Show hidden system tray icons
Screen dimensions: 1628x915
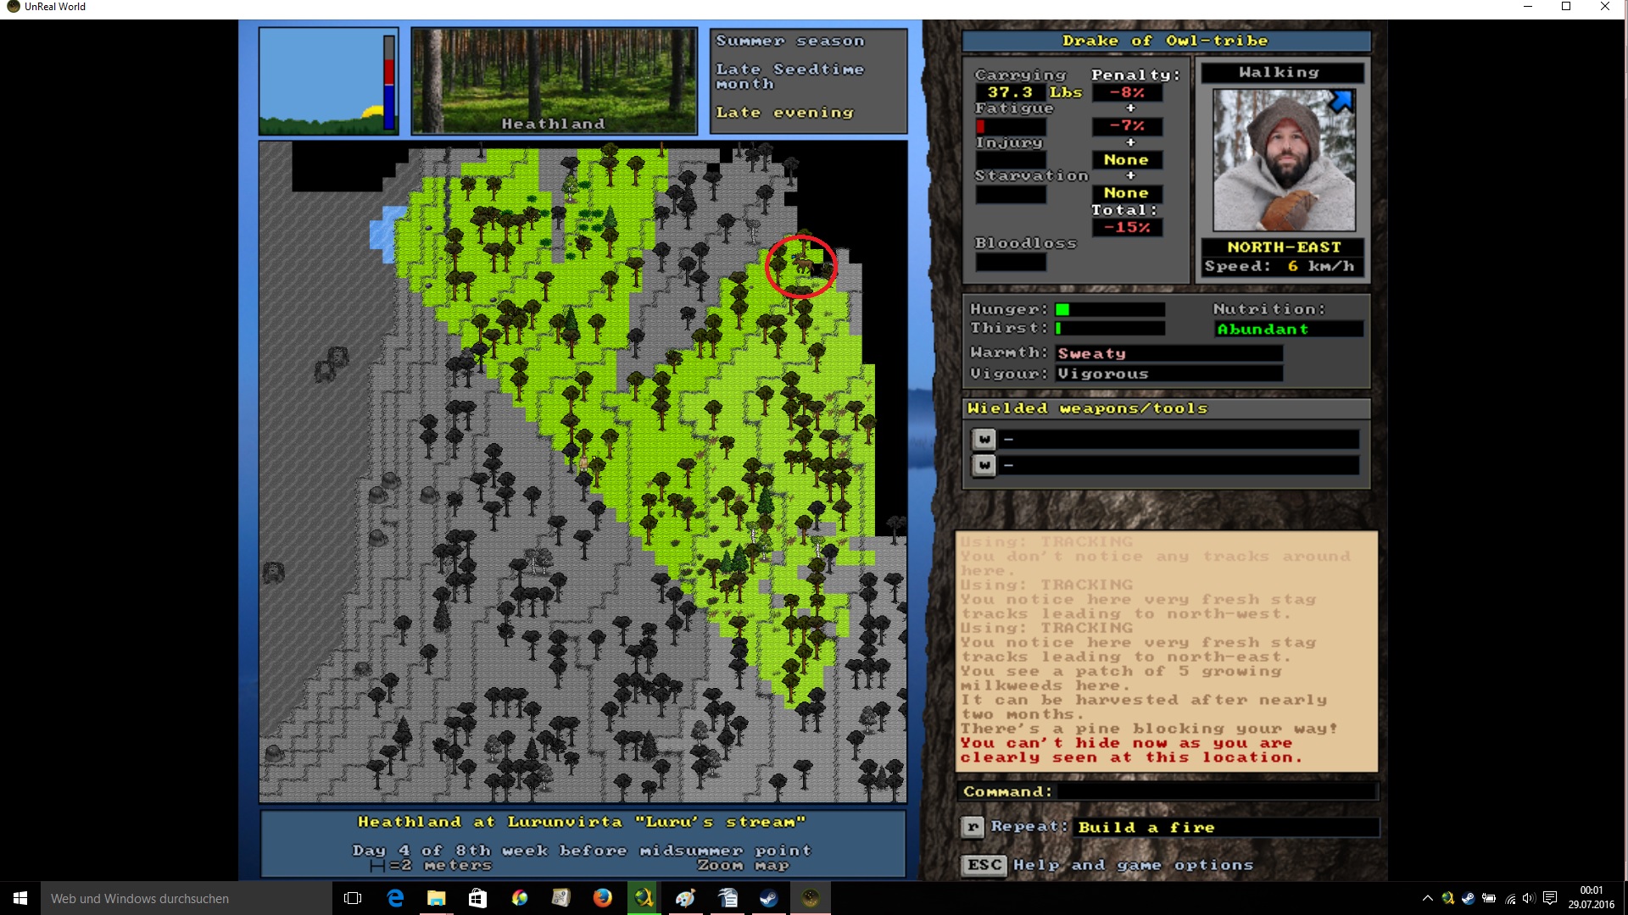[1427, 898]
